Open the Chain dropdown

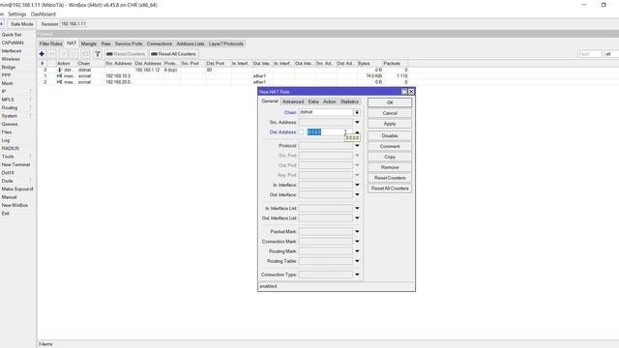pyautogui.click(x=357, y=112)
